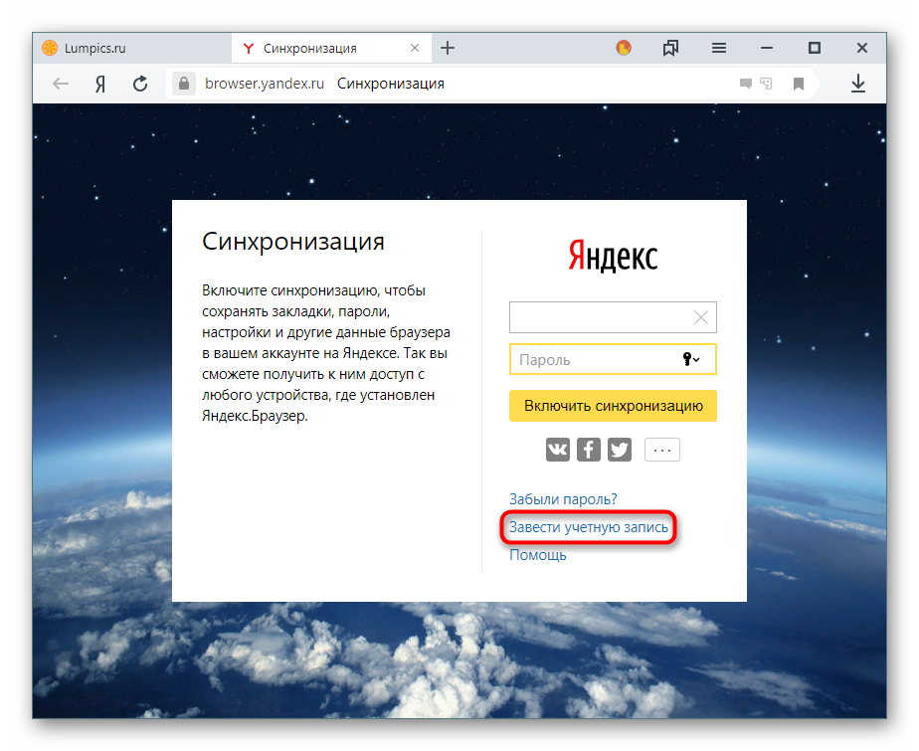Open a new tab with plus button

448,48
